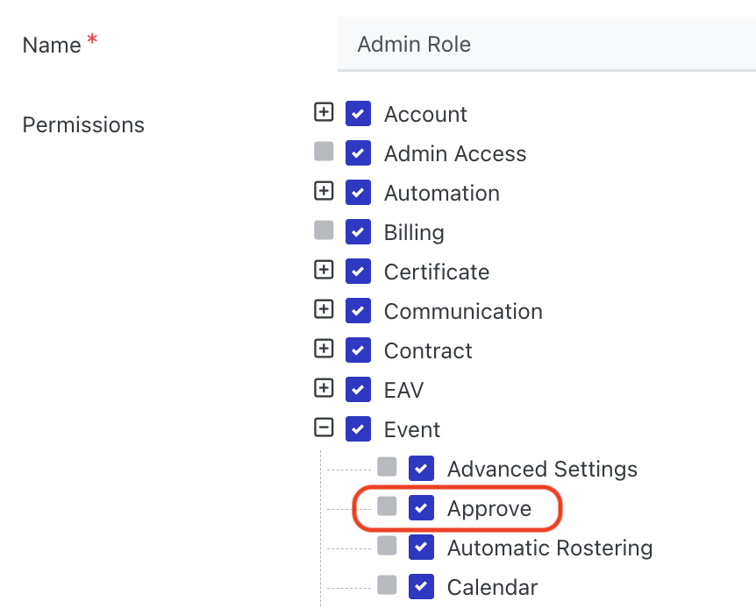Expand the Contract permission node
This screenshot has height=608, width=756.
[324, 349]
